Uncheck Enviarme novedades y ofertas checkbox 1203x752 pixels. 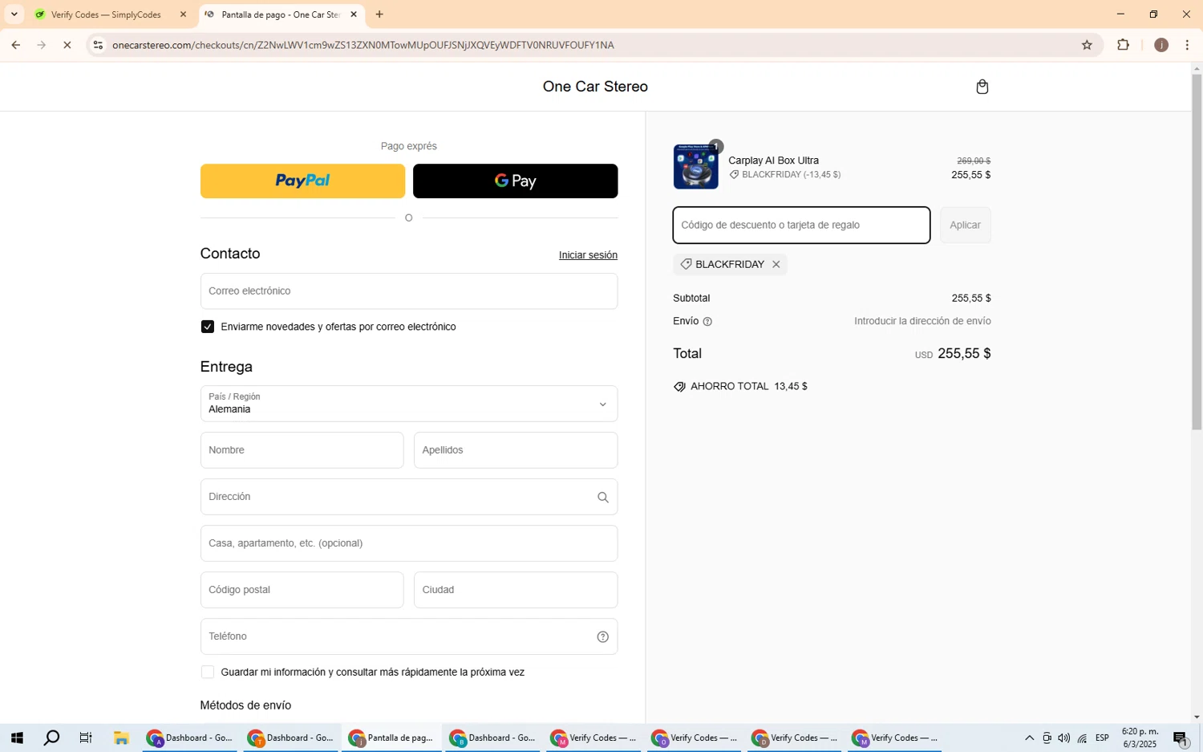208,327
